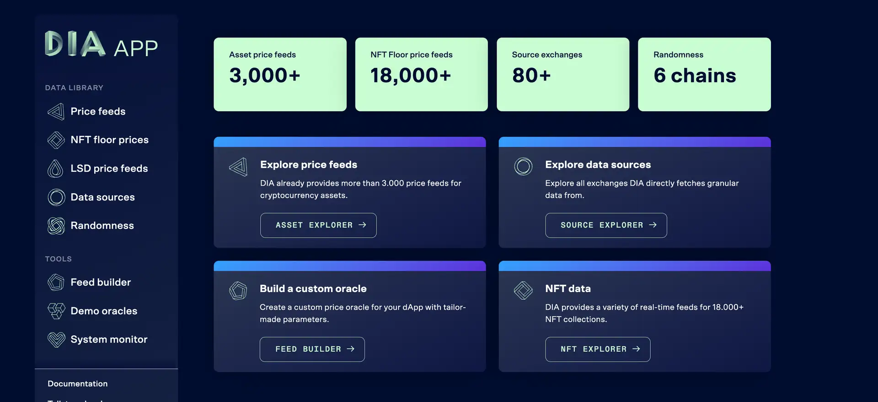Click the Feed builder pentagon icon
The height and width of the screenshot is (402, 878).
pos(56,282)
